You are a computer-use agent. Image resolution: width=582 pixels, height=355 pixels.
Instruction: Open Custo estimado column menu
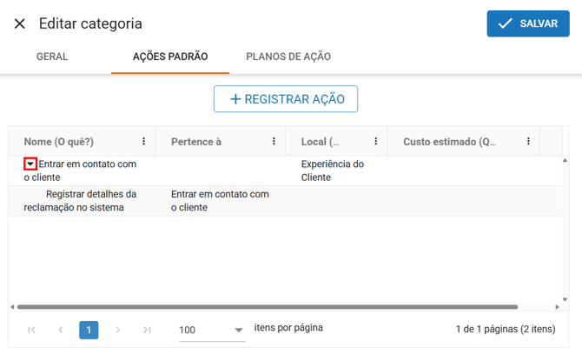pos(528,141)
